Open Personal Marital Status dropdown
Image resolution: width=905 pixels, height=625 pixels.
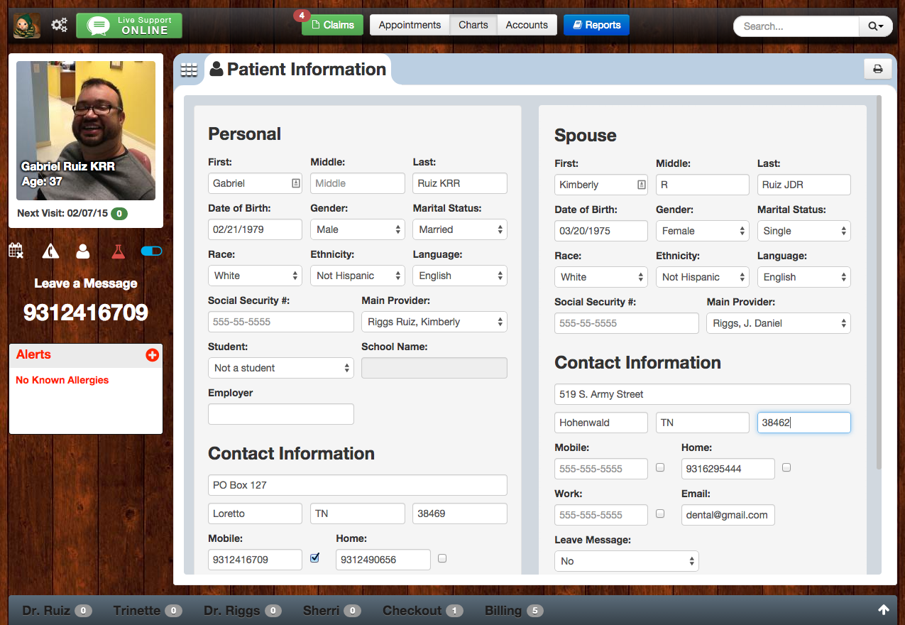tap(459, 229)
